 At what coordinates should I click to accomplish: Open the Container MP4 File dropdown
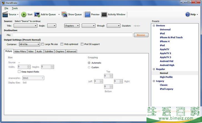pyautogui.click(x=29, y=44)
